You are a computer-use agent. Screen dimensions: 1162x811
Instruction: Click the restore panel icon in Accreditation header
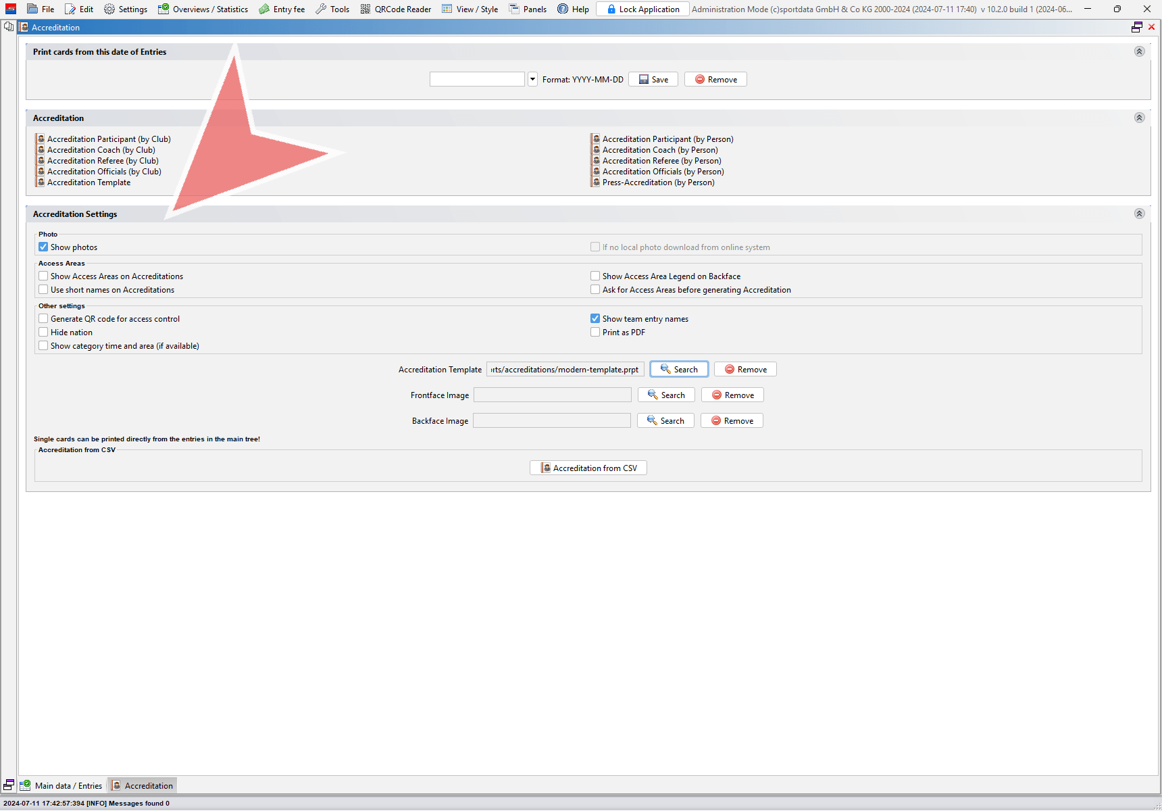[x=1137, y=27]
